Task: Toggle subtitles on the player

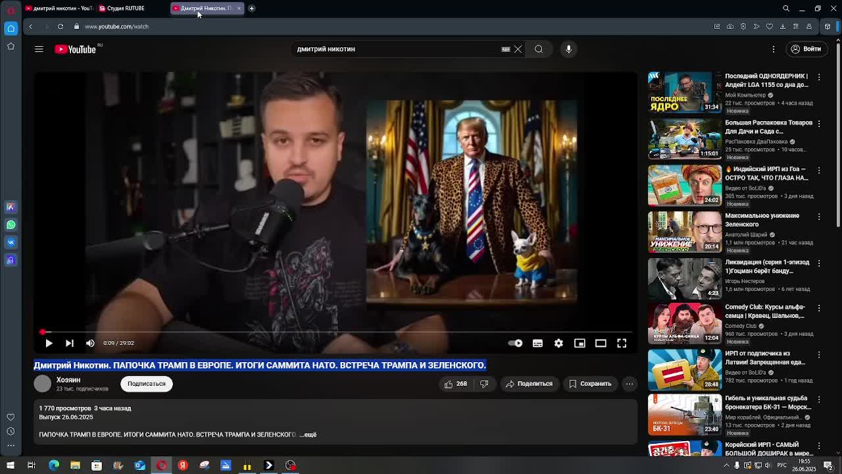Action: pyautogui.click(x=537, y=343)
